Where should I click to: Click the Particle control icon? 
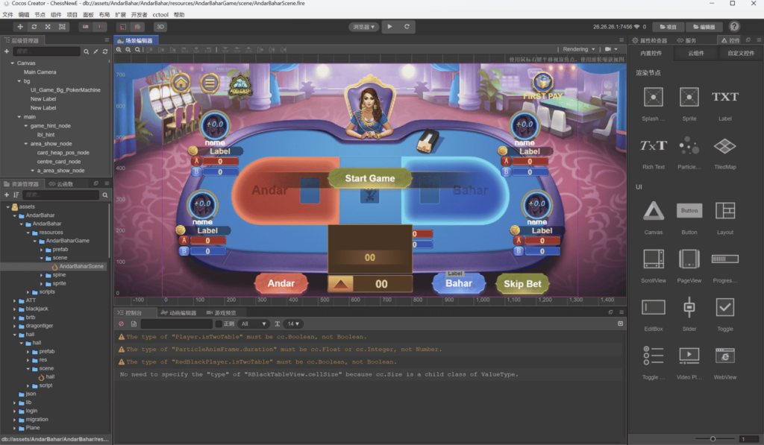[689, 147]
